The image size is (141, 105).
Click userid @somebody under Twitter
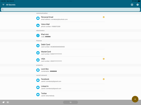[48, 96]
